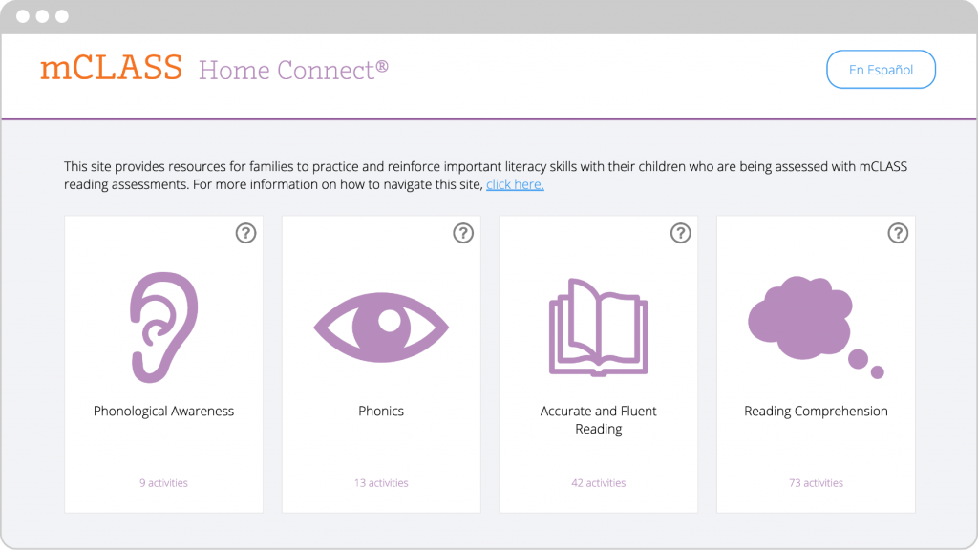Click the Reading Comprehension help icon
Screen dimensions: 978x550
pos(898,233)
